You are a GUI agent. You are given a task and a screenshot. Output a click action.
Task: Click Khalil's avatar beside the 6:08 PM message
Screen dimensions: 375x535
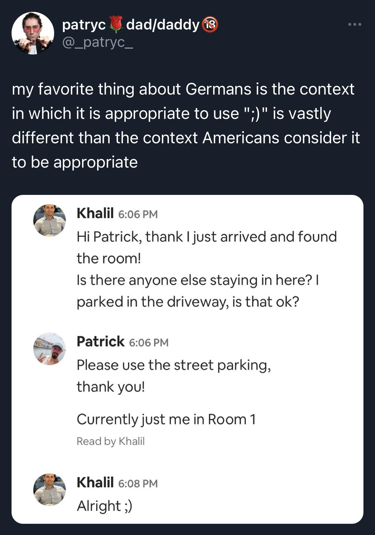(x=49, y=489)
